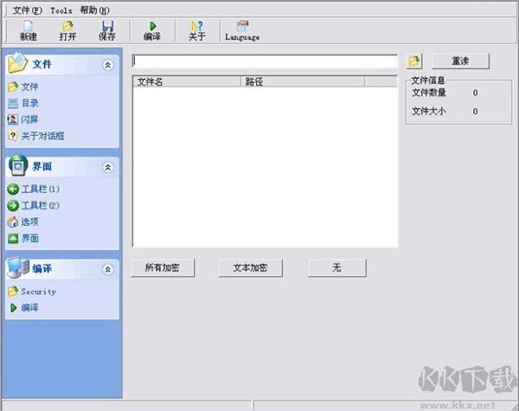Viewport: 519px width, 411px height.
Task: Select 工具栏 (2) in sidebar
Action: (x=33, y=206)
